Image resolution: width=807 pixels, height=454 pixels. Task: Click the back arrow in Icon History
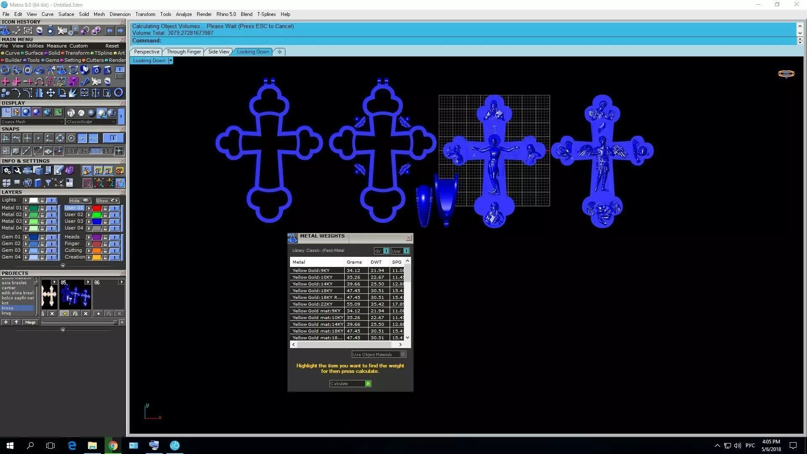tap(109, 31)
